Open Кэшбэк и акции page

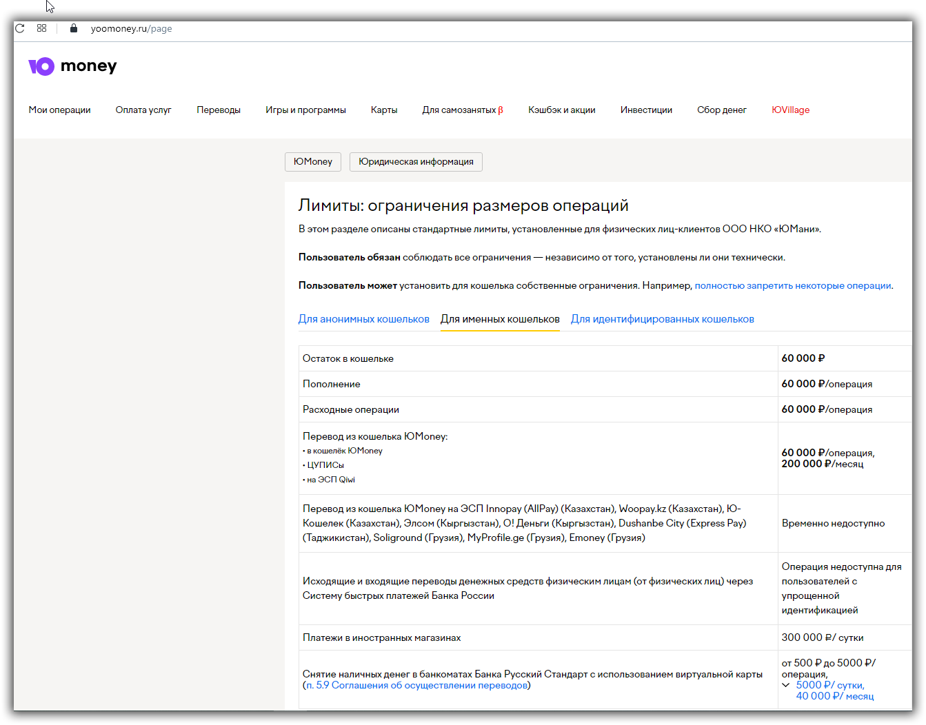(562, 110)
